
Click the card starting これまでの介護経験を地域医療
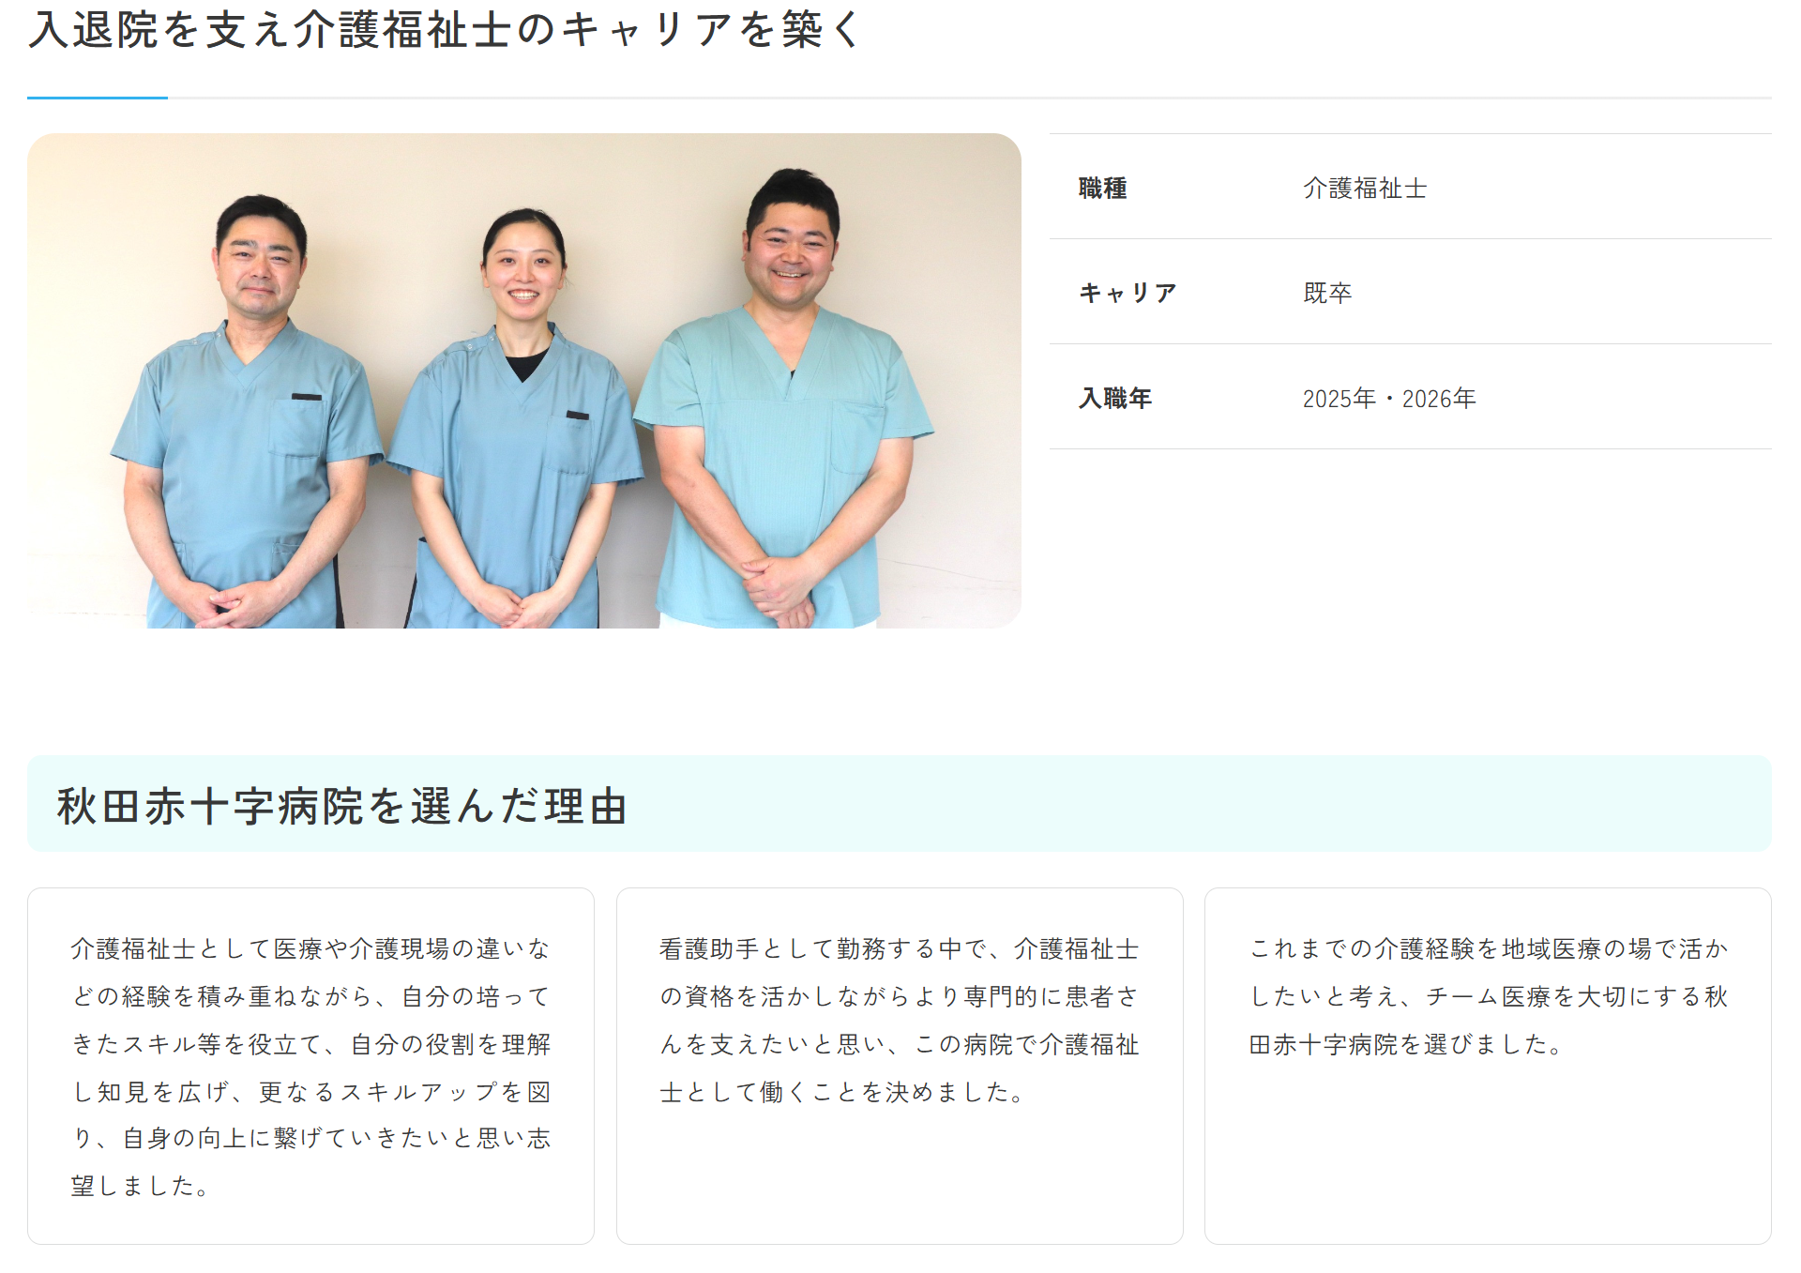point(1488,1066)
